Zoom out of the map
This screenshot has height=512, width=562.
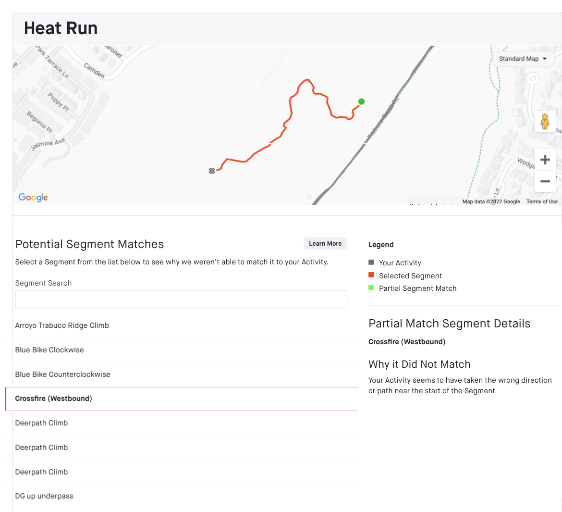(x=545, y=181)
